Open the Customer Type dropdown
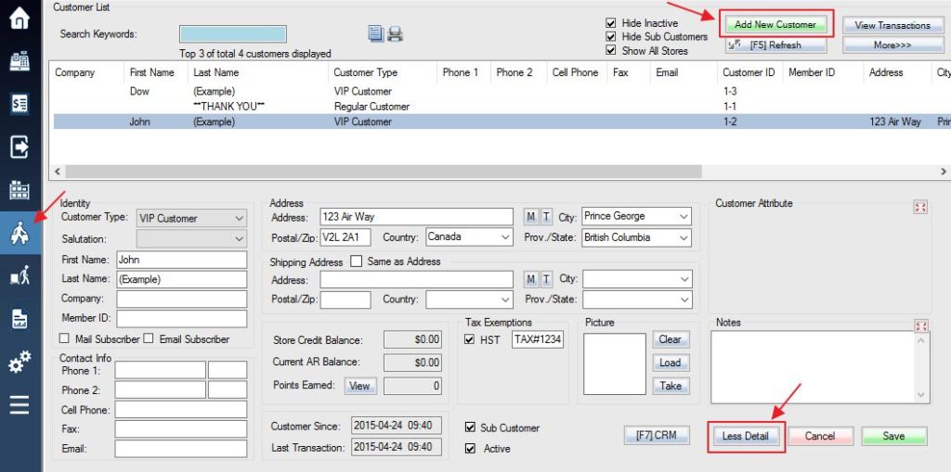Image resolution: width=951 pixels, height=472 pixels. point(191,219)
